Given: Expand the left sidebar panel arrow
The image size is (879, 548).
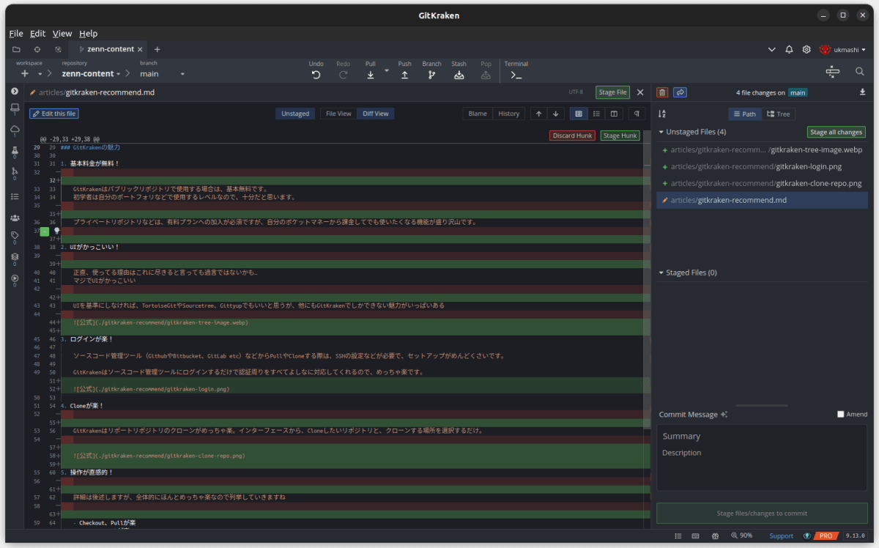Looking at the screenshot, I should coord(15,91).
